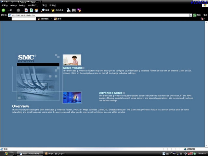The image size is (208, 156).
Task: Click the red icon at right of search toolbar
Action: pyautogui.click(x=202, y=19)
